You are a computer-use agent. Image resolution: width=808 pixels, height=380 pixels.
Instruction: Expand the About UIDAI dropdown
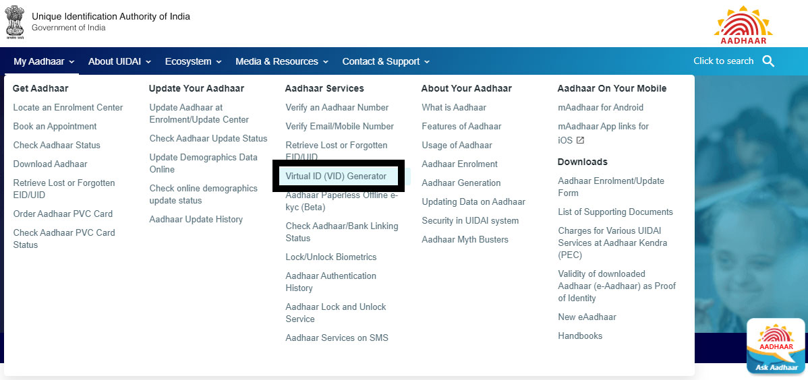click(119, 61)
